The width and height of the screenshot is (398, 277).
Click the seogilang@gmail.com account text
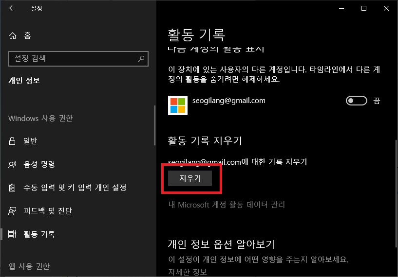[x=228, y=101]
